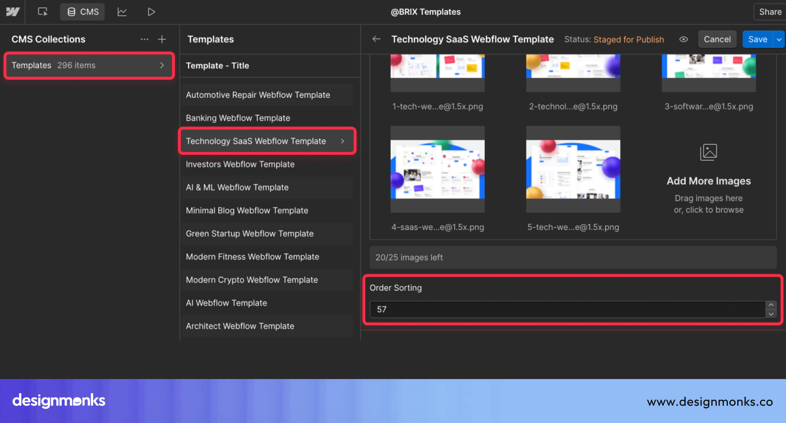Select AI Webflow Template
This screenshot has width=786, height=423.
[267, 303]
